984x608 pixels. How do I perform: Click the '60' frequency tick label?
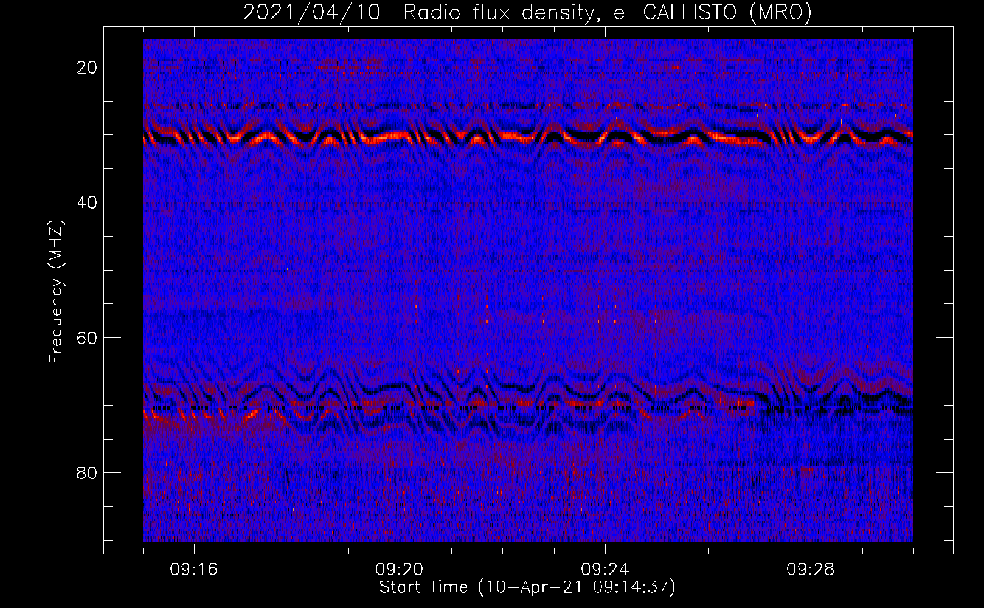(87, 337)
